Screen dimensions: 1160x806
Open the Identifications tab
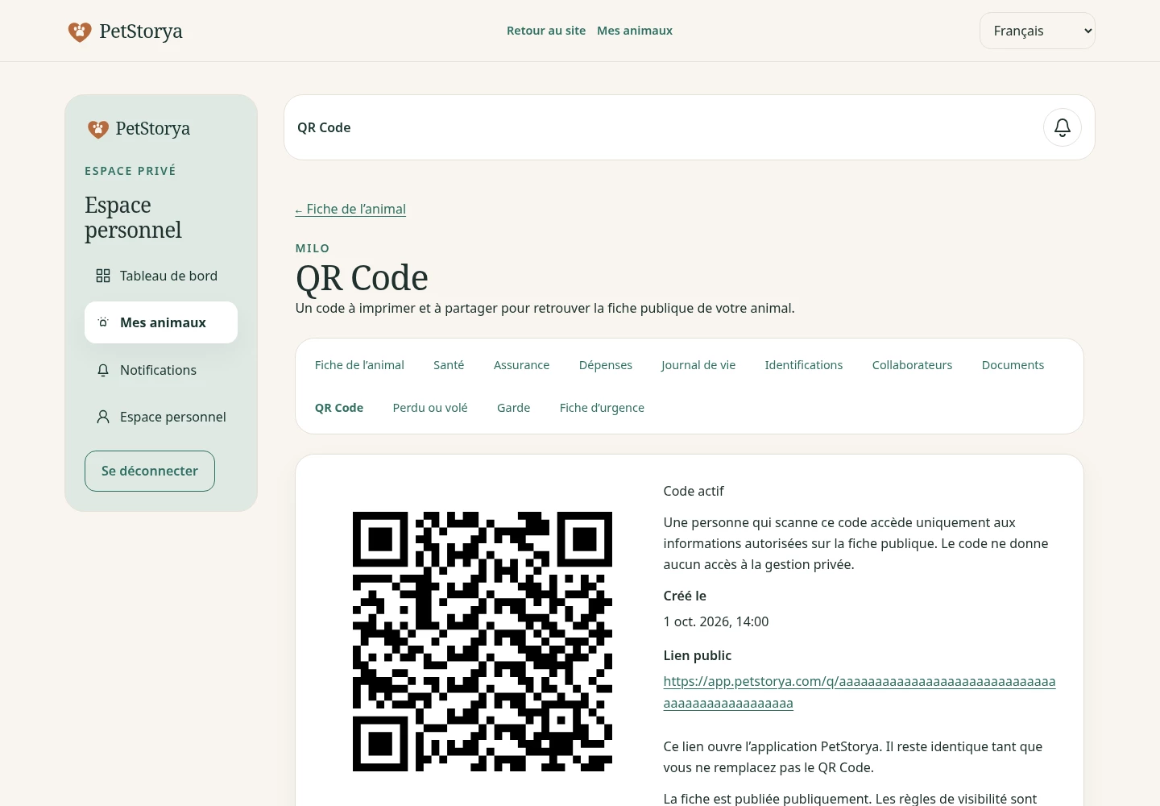(804, 365)
